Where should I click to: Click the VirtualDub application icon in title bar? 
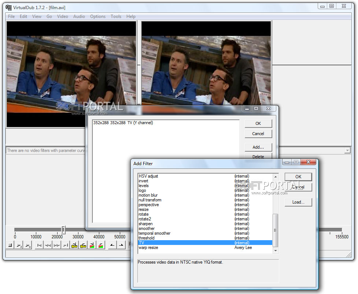[8, 8]
